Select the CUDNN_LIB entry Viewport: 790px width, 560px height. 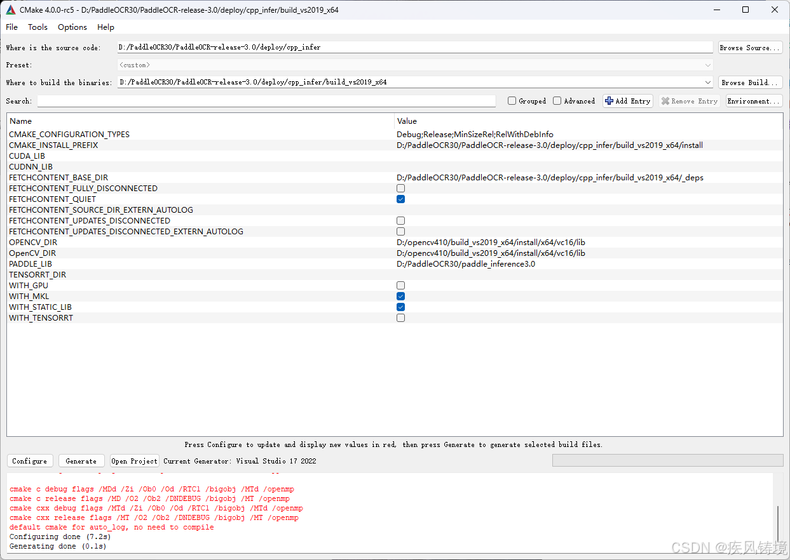pos(31,167)
